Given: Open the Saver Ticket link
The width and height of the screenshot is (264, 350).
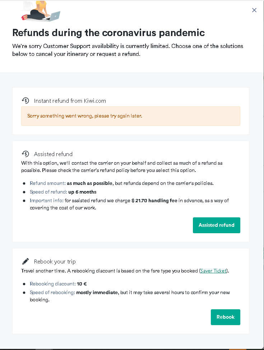Looking at the screenshot, I should (213, 271).
